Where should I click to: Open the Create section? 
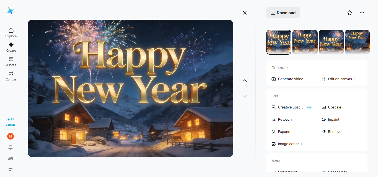11,47
